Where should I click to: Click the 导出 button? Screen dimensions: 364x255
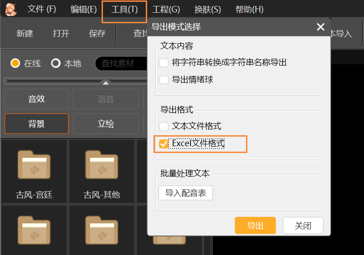255,225
